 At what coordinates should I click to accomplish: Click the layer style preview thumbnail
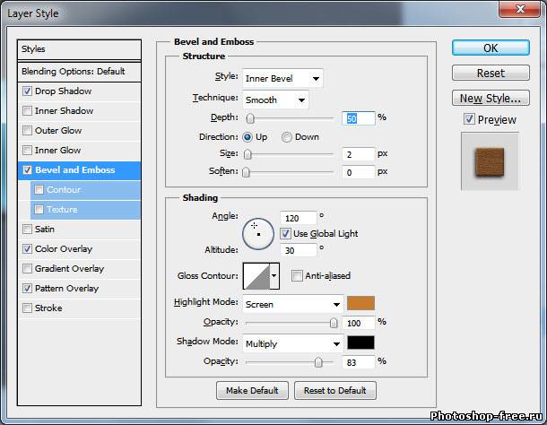[490, 160]
